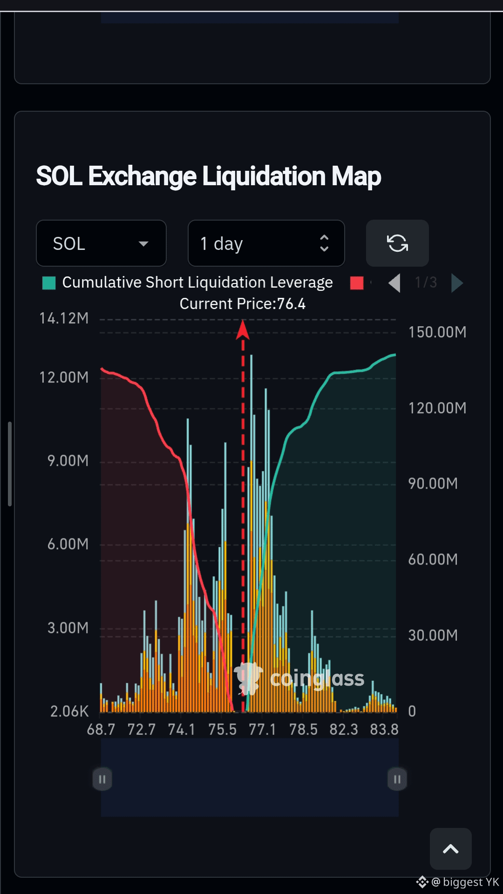The image size is (503, 894).
Task: Click the 75.5 price axis label
Action: [x=222, y=729]
